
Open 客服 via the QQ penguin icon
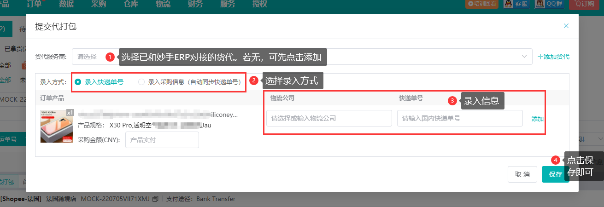[508, 4]
